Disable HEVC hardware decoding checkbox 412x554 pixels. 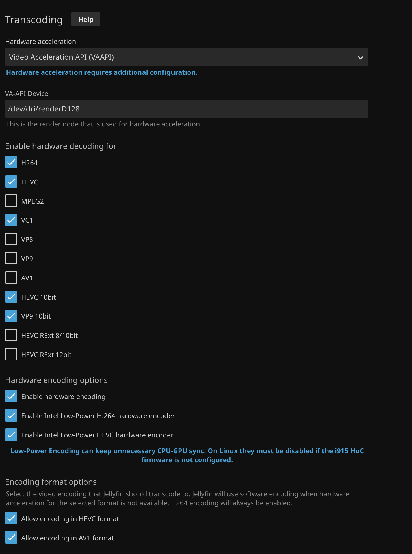tap(11, 182)
